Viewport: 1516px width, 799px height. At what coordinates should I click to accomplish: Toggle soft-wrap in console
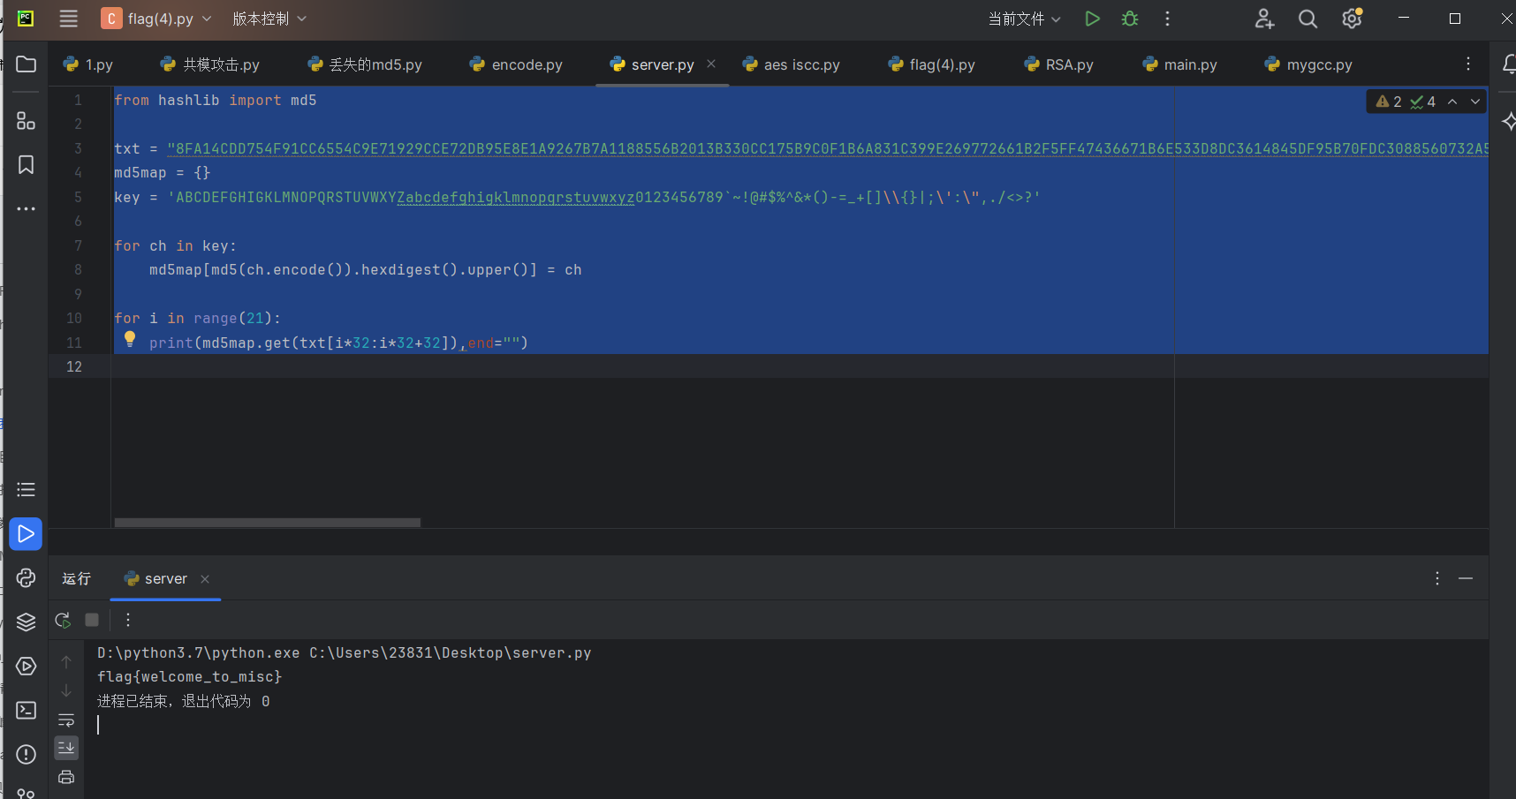click(x=66, y=720)
